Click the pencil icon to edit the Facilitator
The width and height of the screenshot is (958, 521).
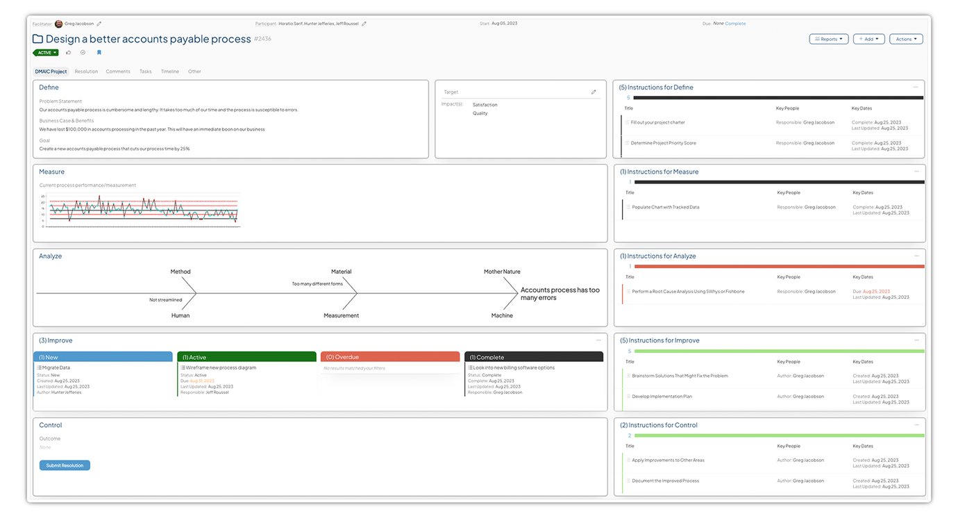pyautogui.click(x=100, y=23)
